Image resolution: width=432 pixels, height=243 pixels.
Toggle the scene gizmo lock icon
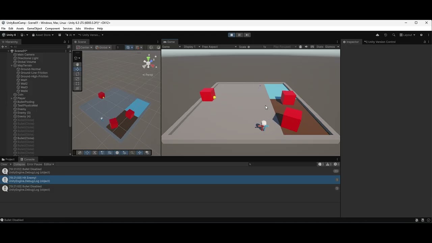point(156,56)
